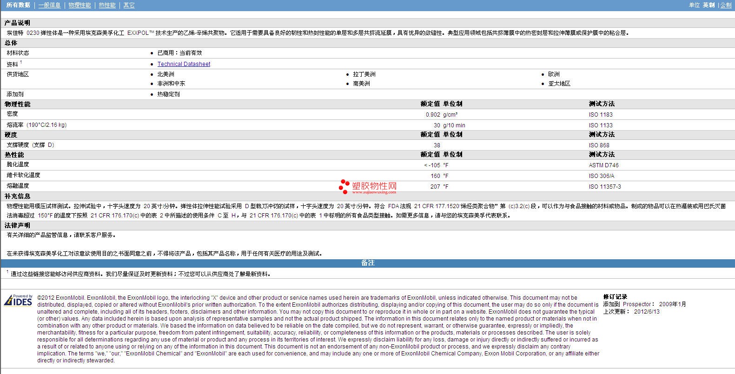
Task: Click the 补充信息 section header
Action: (17, 197)
